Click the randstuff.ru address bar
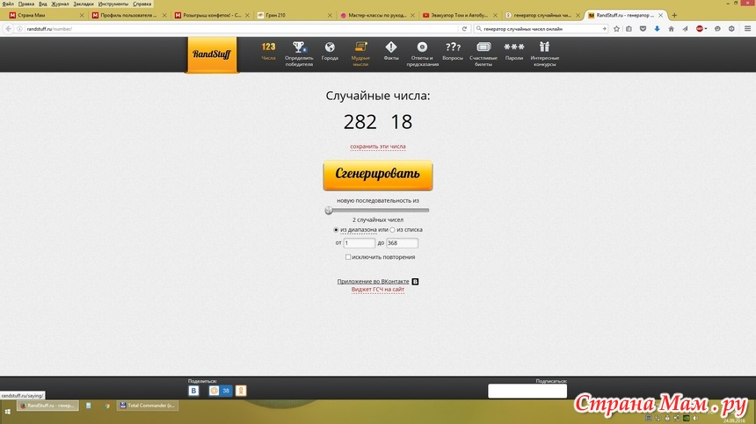Viewport: 756px width, 424px height. [241, 29]
